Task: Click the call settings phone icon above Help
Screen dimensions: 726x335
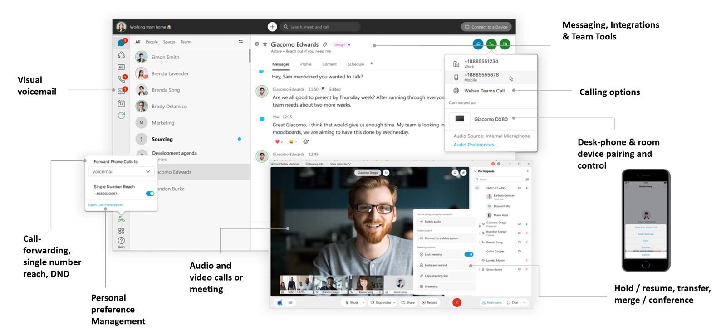Action: coord(121,219)
